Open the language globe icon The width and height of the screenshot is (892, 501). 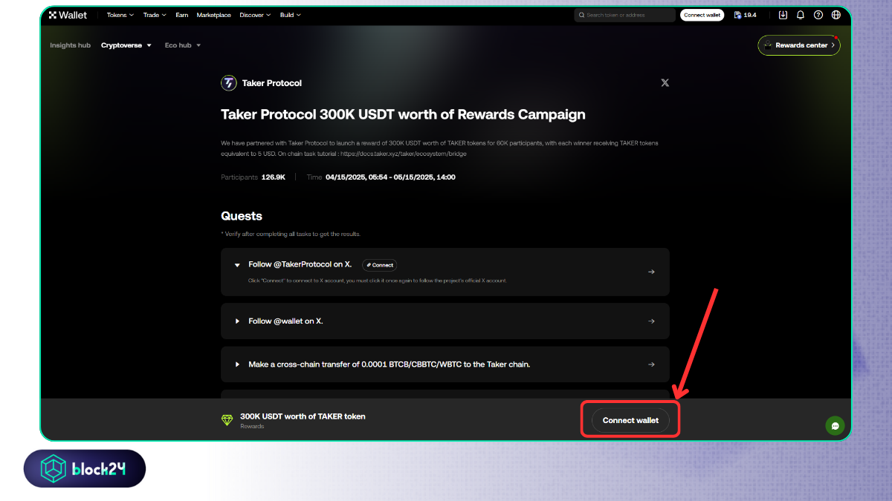pyautogui.click(x=836, y=15)
